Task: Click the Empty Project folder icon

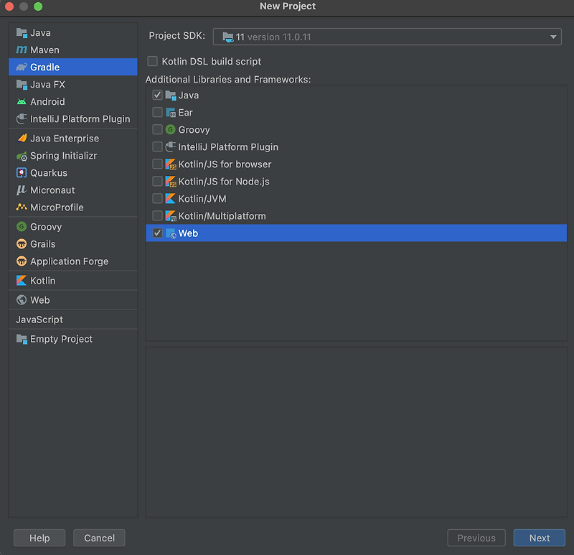Action: 22,339
